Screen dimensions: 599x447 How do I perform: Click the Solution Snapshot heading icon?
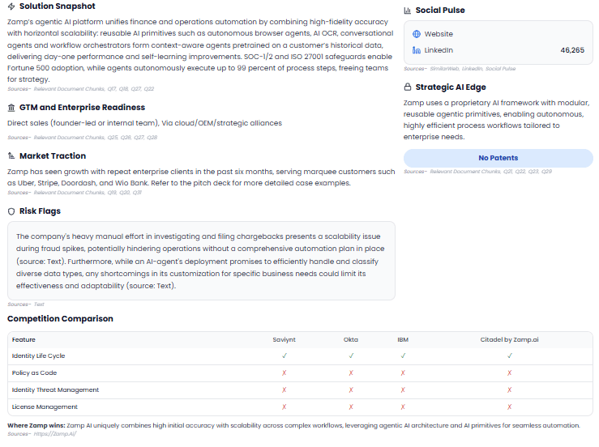coord(11,6)
